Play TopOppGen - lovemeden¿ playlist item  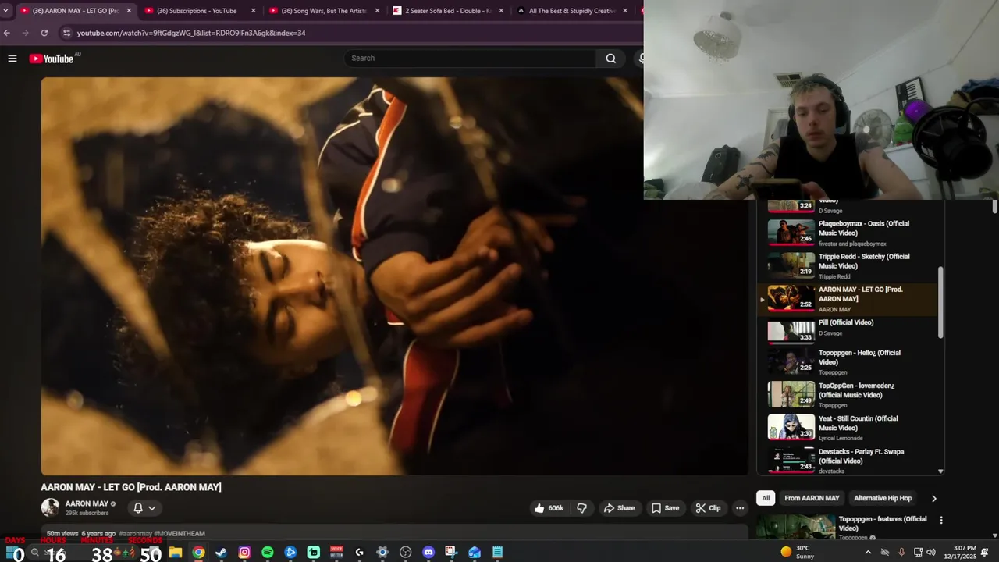(x=848, y=395)
